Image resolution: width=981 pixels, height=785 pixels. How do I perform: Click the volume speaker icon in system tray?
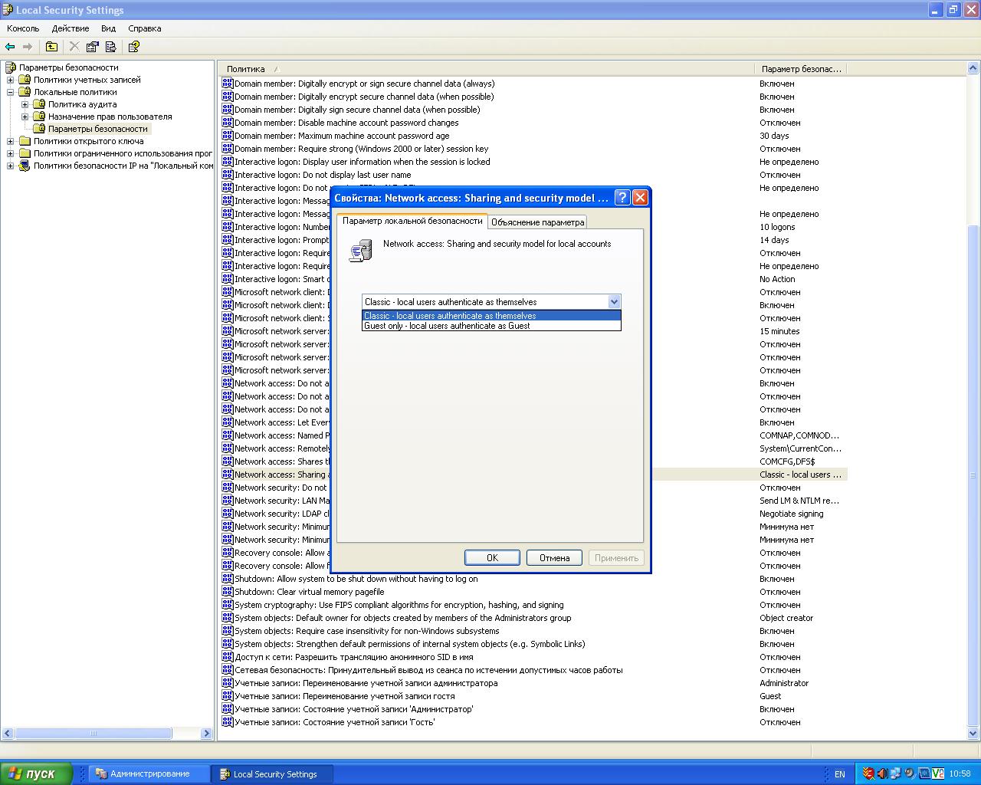pyautogui.click(x=882, y=774)
